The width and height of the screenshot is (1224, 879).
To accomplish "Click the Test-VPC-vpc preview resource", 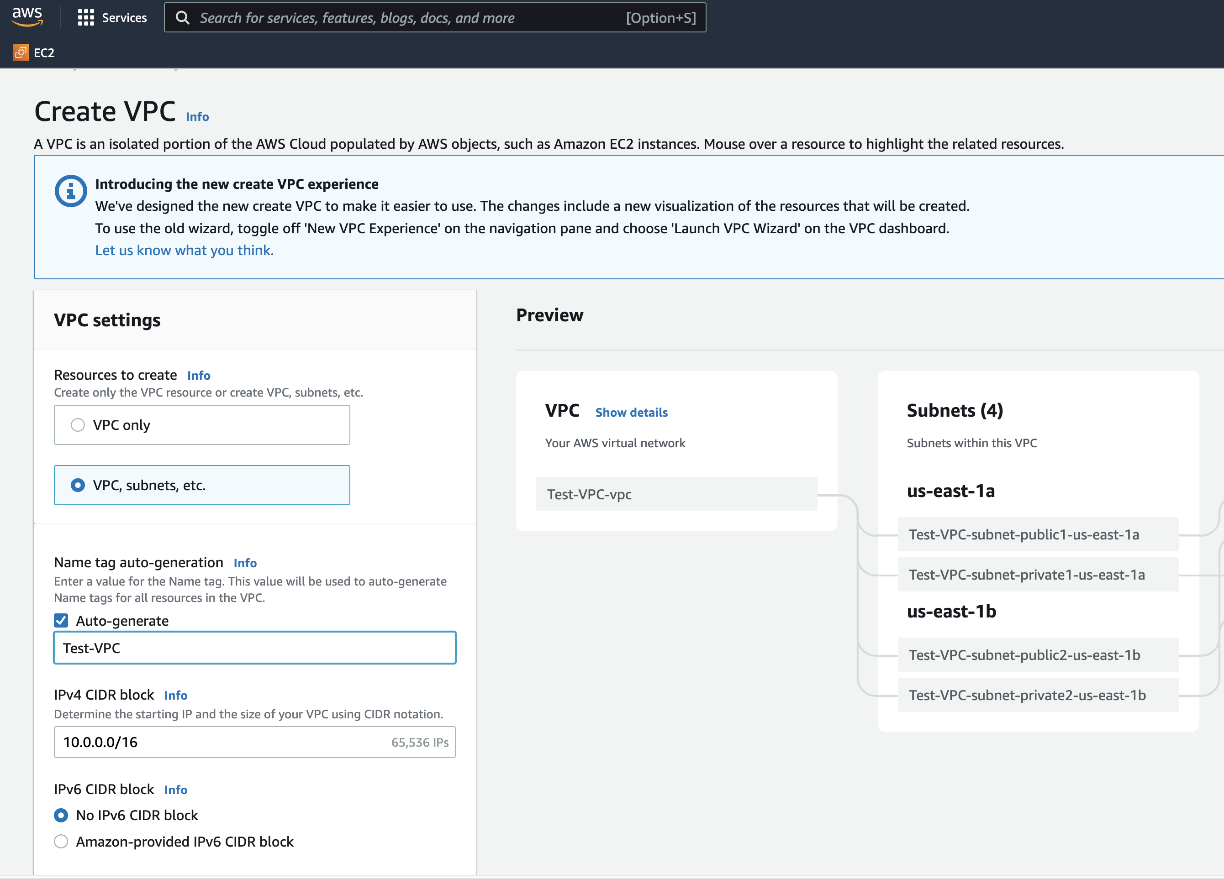I will 677,494.
